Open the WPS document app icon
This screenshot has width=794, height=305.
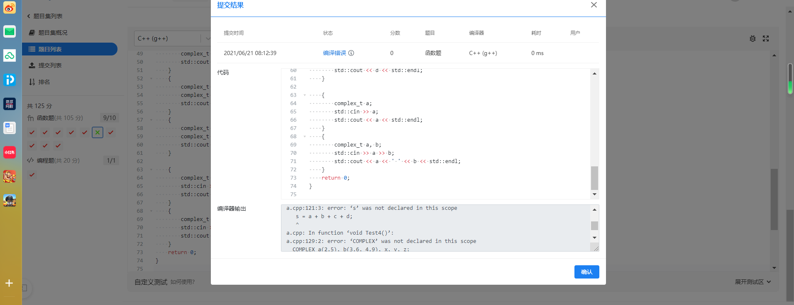[10, 128]
